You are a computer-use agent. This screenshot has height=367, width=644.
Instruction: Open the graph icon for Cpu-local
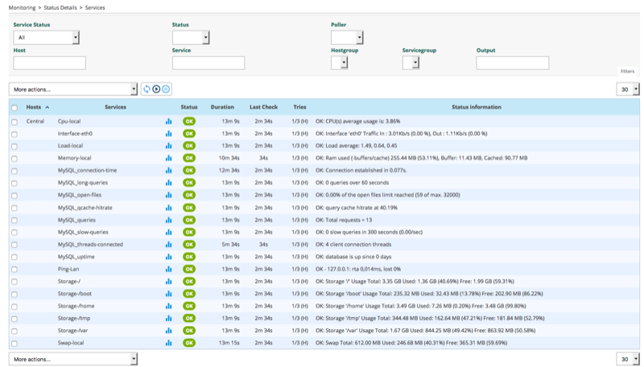coord(168,122)
